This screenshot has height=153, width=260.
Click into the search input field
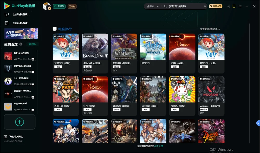(x=186, y=6)
